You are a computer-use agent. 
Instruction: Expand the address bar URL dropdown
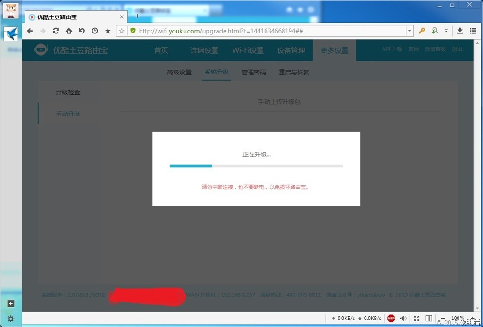409,31
